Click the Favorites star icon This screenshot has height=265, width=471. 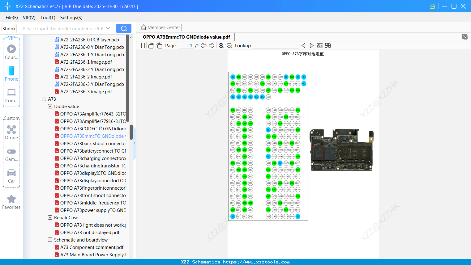point(11,199)
